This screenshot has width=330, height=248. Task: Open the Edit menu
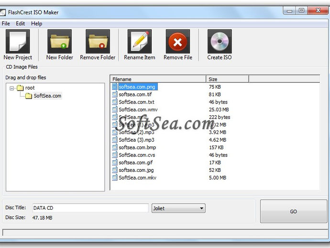pyautogui.click(x=21, y=23)
